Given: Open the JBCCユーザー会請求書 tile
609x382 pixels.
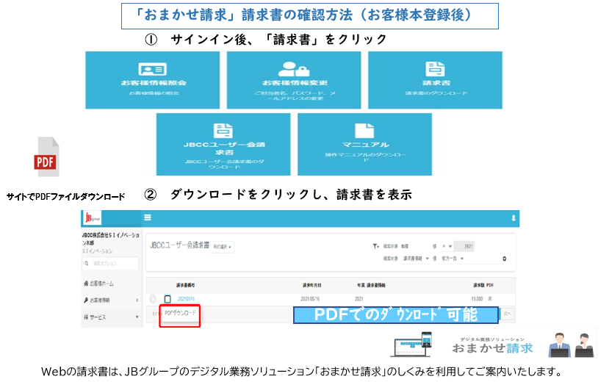Looking at the screenshot, I should click(223, 145).
